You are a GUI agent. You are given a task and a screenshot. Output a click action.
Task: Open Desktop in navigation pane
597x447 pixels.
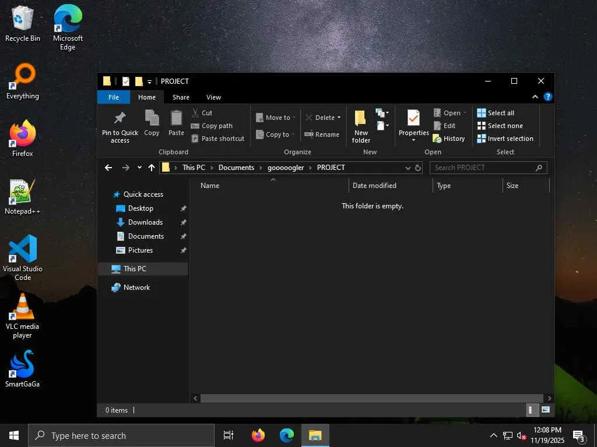pyautogui.click(x=141, y=208)
